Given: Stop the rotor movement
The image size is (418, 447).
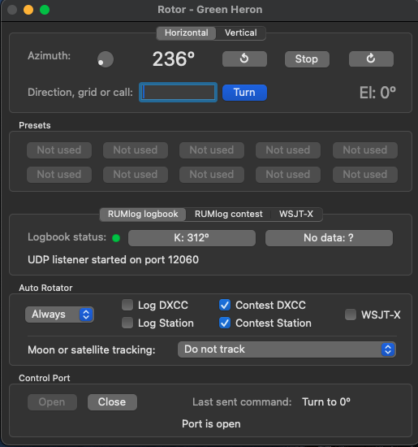Looking at the screenshot, I should click(307, 59).
